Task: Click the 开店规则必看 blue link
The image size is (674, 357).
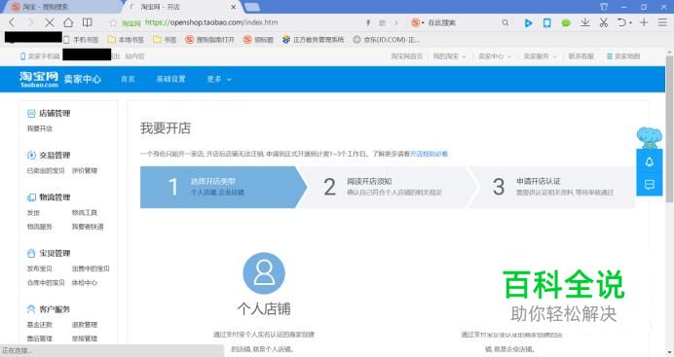Action: [x=429, y=154]
